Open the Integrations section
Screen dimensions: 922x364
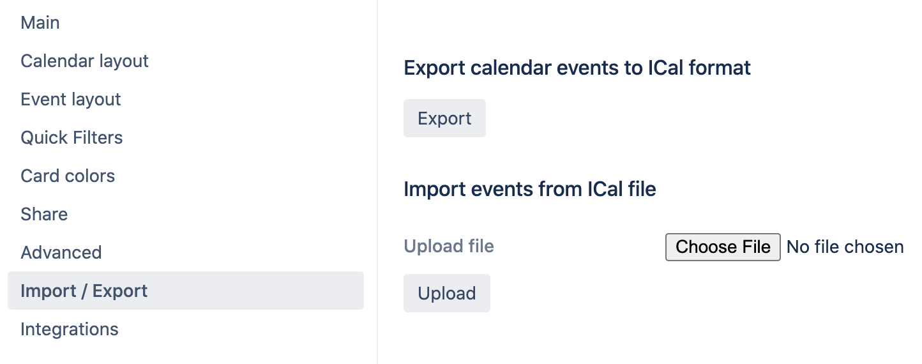tap(70, 330)
